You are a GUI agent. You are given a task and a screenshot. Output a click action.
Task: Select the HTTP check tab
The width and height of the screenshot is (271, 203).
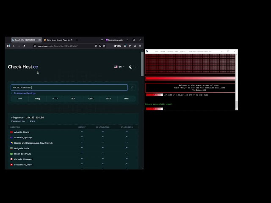pyautogui.click(x=55, y=99)
